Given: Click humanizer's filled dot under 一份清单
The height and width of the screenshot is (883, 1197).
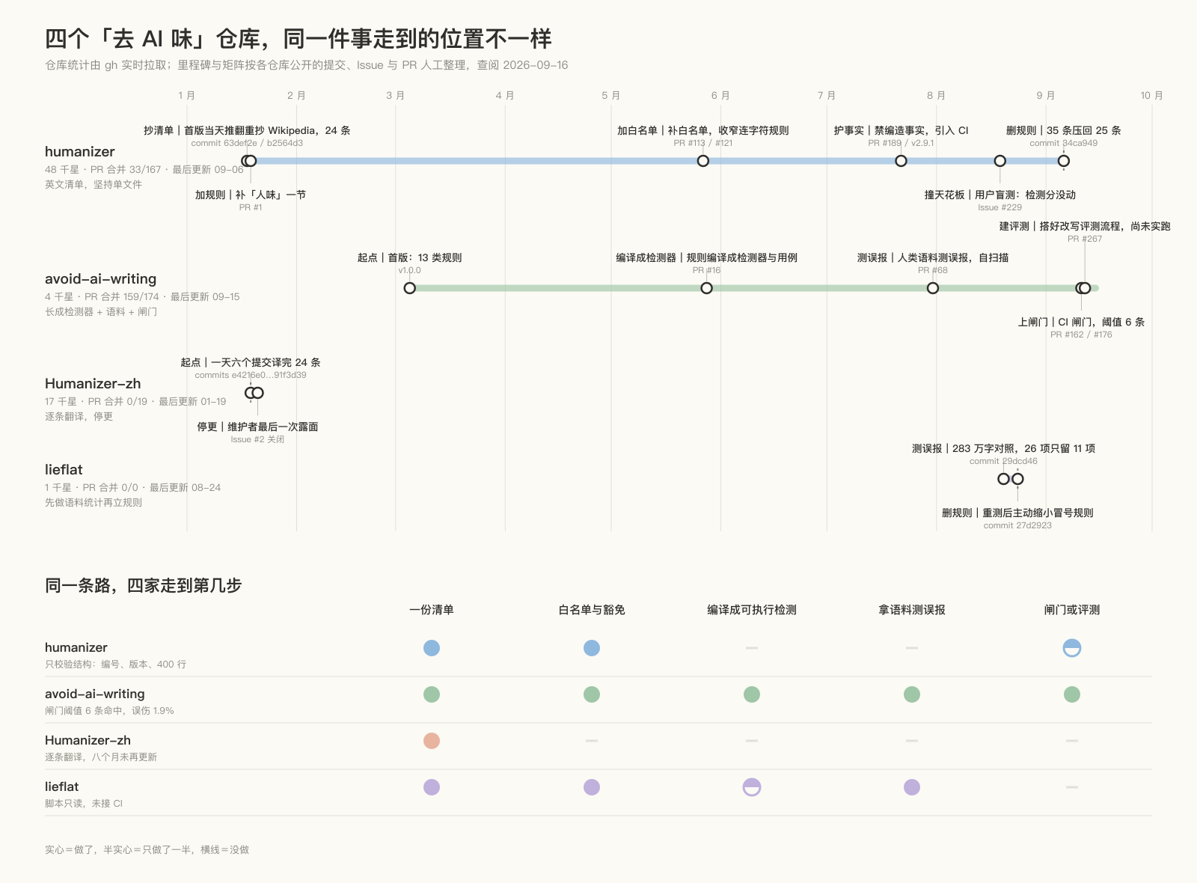Looking at the screenshot, I should click(x=432, y=648).
